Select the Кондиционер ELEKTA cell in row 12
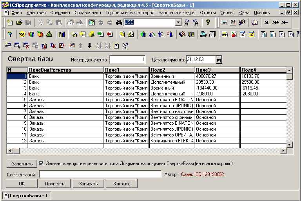This screenshot has width=301, height=201. [172, 141]
